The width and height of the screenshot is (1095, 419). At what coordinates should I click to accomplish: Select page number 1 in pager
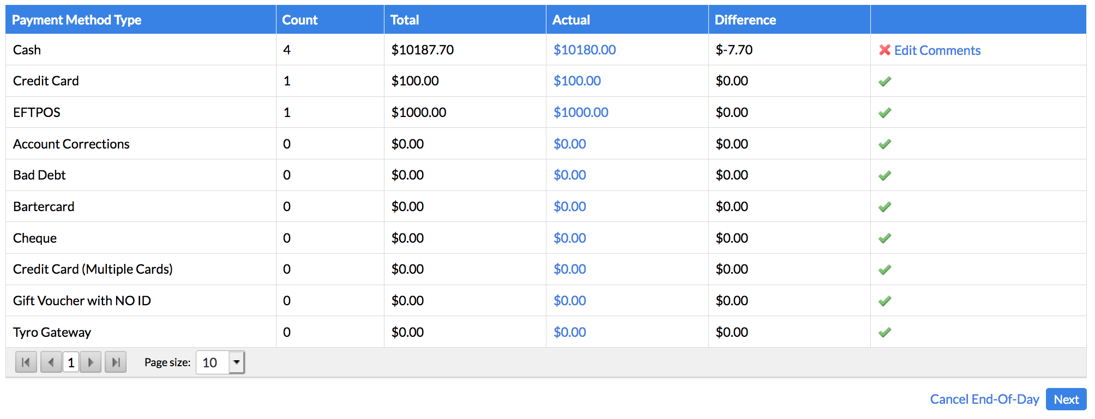71,362
